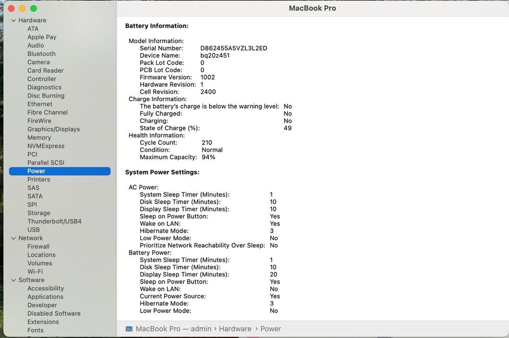Select Ethernet in the sidebar
Screen dimensions: 509x338
tap(40, 104)
